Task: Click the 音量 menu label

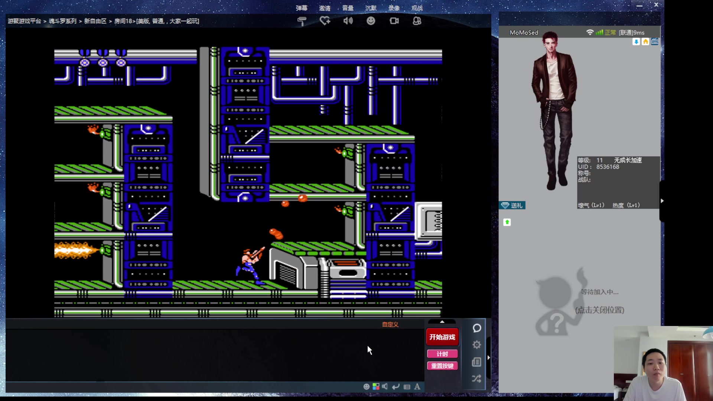Action: 348,8
